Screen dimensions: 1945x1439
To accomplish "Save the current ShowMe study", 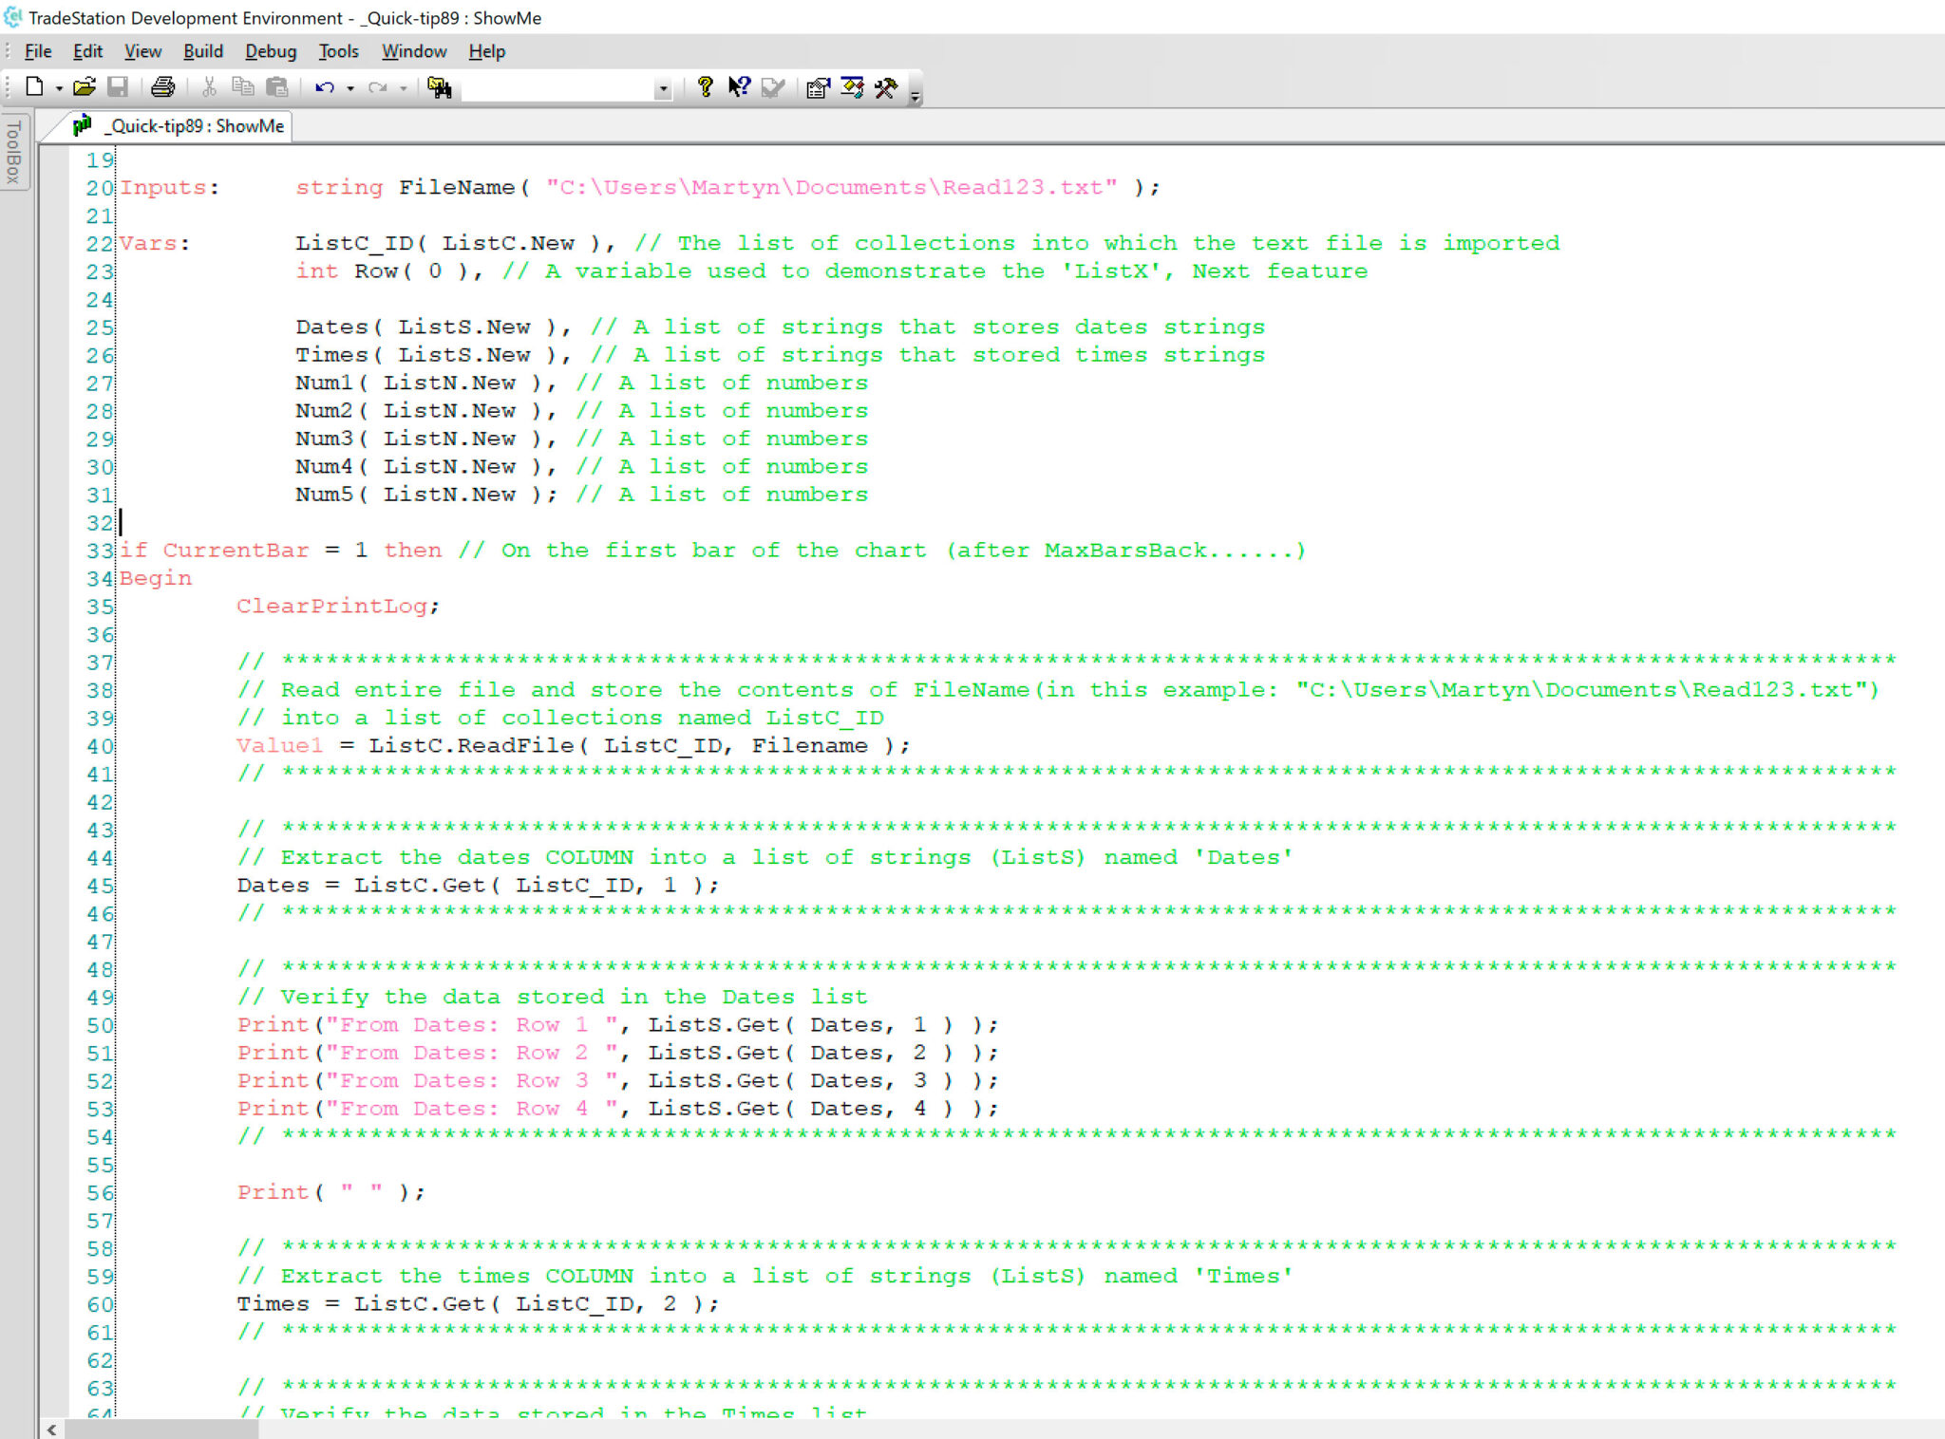I will coord(118,88).
